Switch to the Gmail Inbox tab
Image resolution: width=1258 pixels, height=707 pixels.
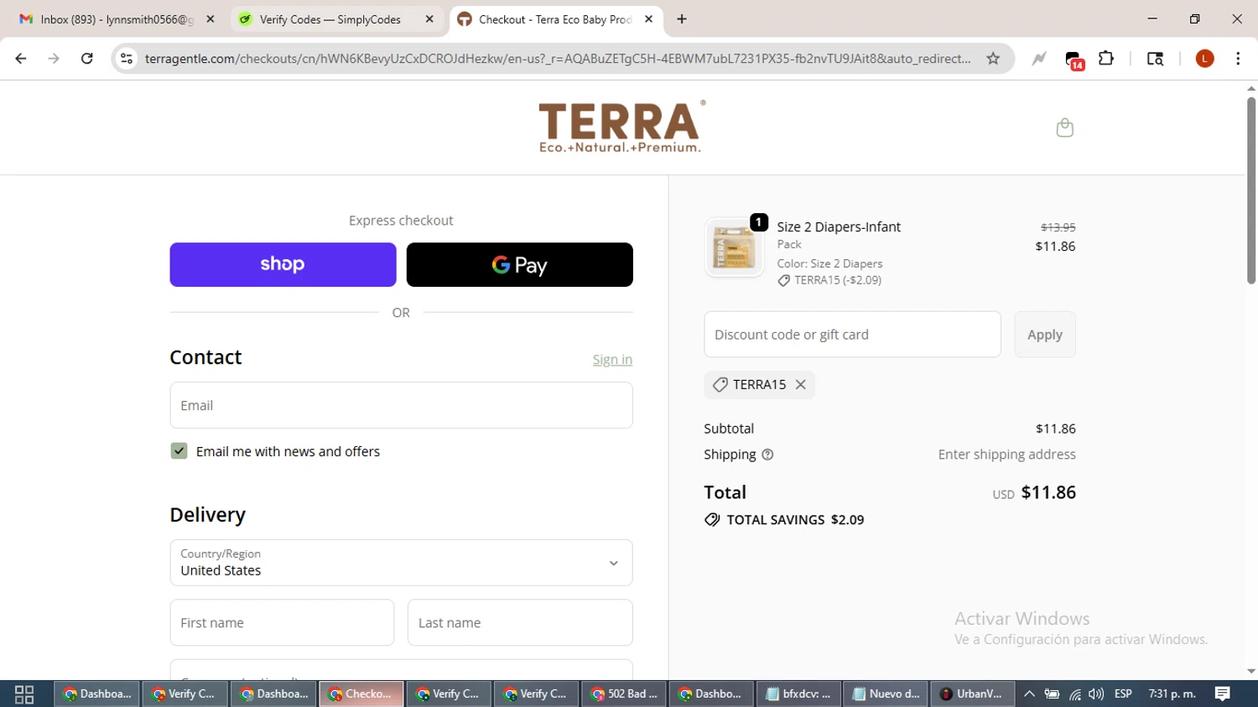pos(116,19)
